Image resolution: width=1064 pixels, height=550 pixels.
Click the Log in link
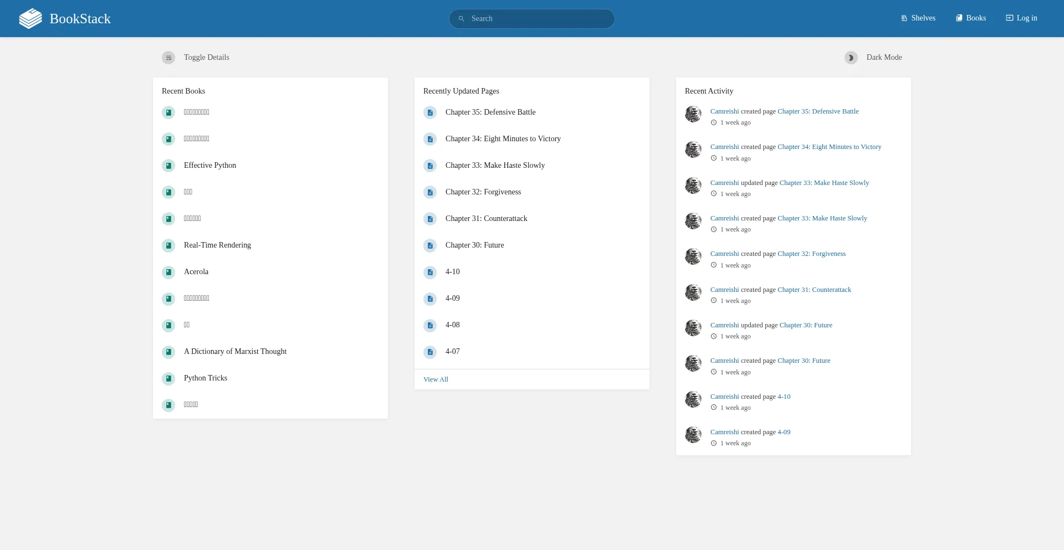coord(1021,18)
